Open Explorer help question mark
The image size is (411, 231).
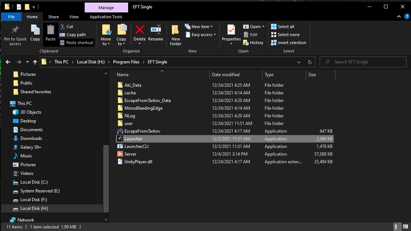click(x=407, y=16)
